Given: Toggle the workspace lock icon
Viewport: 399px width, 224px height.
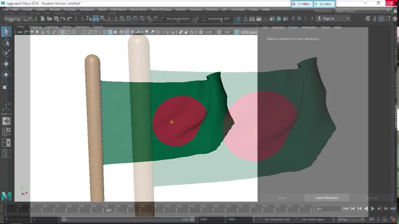Looking at the screenshot, I should 395,11.
